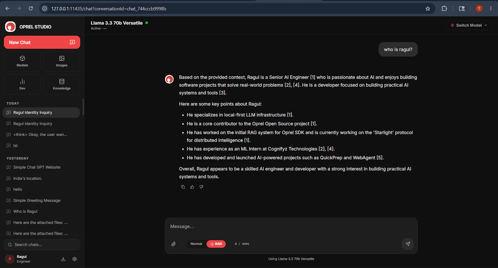Image resolution: width=498 pixels, height=268 pixels.
Task: Click the Message input box
Action: (291, 227)
